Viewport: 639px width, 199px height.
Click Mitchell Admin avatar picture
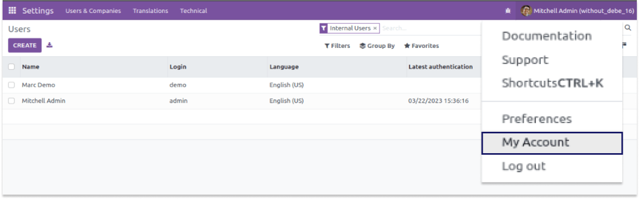point(527,10)
